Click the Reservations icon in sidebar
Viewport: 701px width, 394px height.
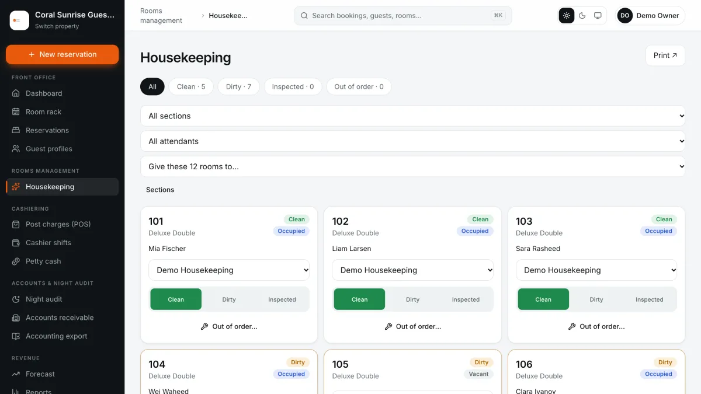coord(16,131)
